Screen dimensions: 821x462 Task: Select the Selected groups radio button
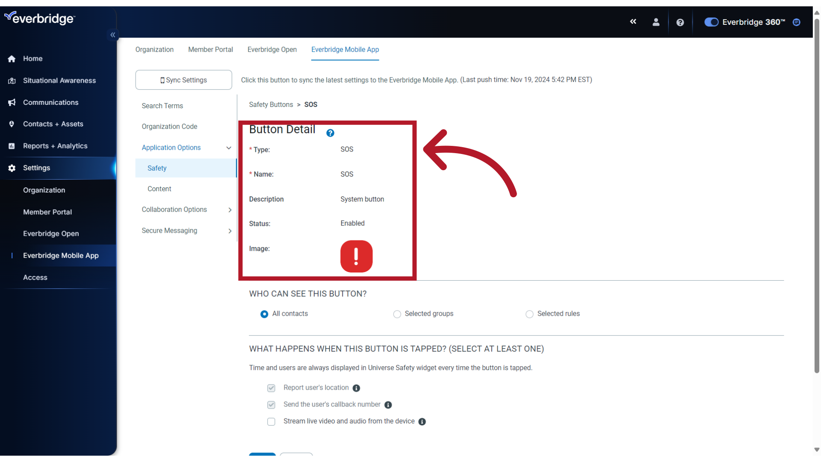coord(397,314)
